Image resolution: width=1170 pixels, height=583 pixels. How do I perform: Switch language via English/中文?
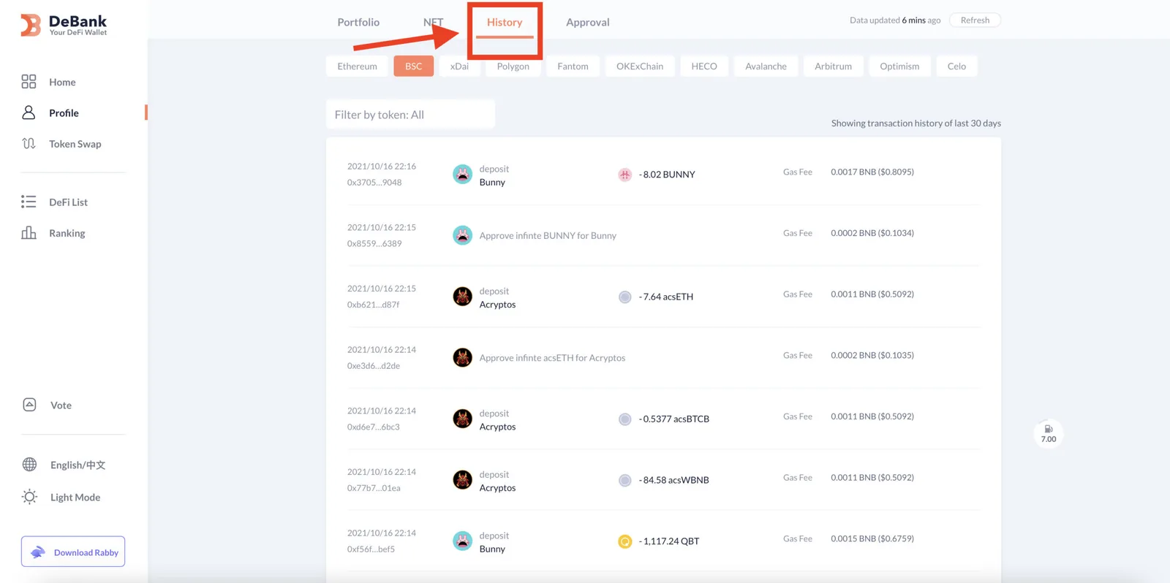[x=78, y=465]
